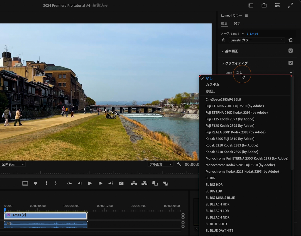
Task: Click the Go to In point icon
Action: point(69,183)
